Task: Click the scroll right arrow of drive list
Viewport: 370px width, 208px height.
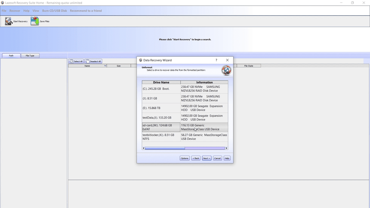Action: click(x=226, y=148)
